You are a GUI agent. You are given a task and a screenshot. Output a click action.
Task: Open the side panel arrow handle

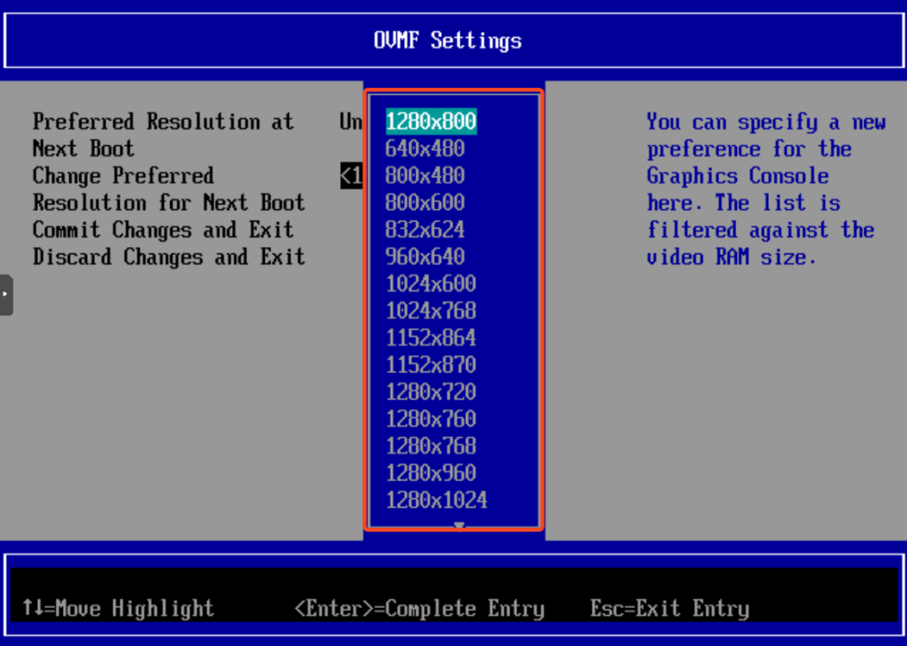(x=6, y=294)
